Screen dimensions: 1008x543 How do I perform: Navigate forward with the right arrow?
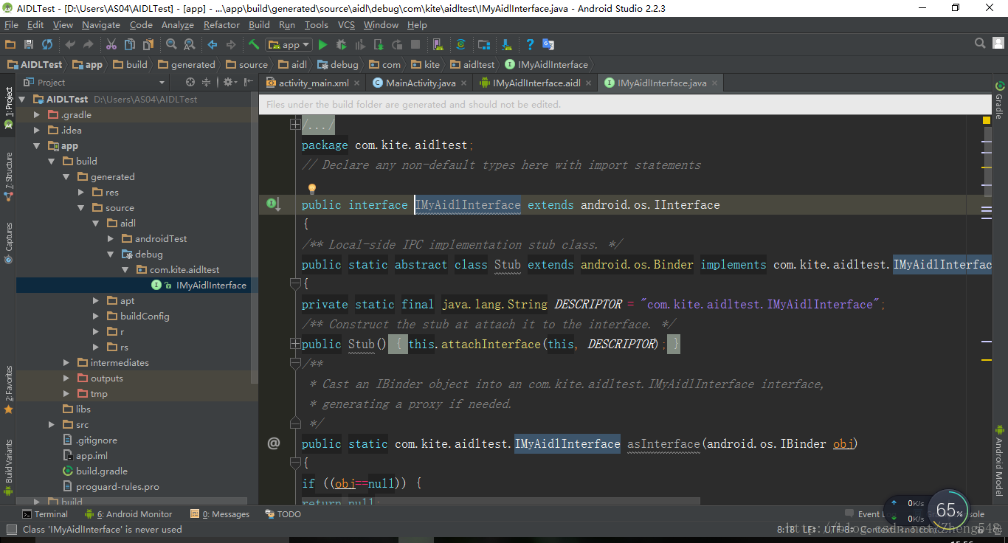(230, 45)
